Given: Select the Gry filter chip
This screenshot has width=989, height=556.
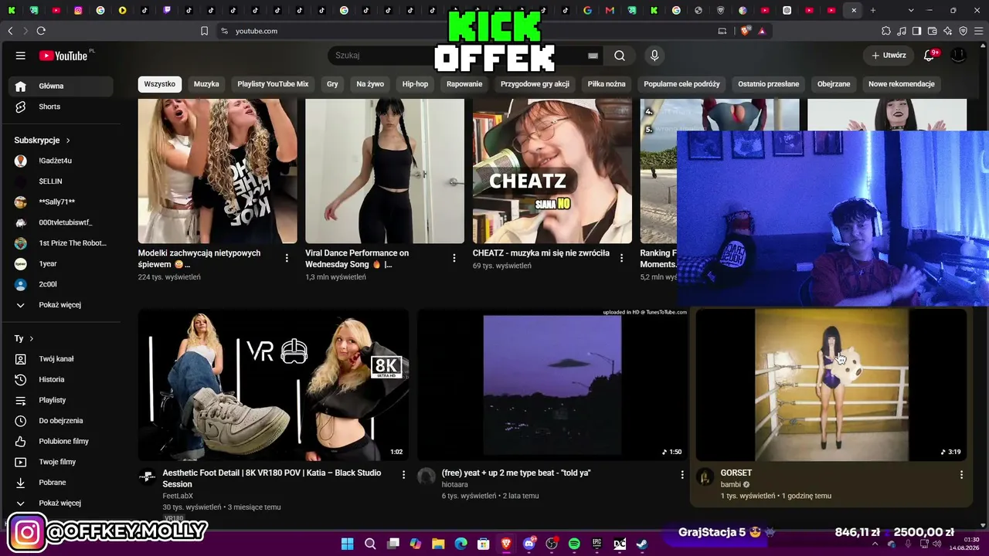Looking at the screenshot, I should tap(332, 84).
